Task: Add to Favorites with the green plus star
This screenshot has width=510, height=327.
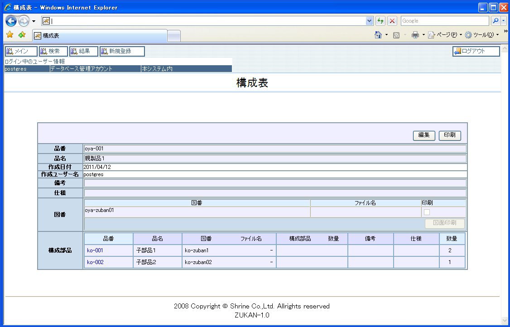Action: point(22,35)
